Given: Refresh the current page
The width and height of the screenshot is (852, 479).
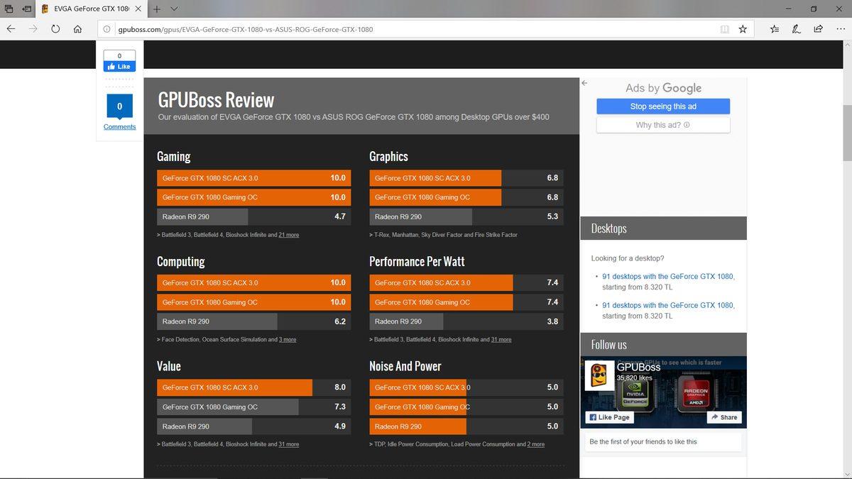Looking at the screenshot, I should [x=55, y=29].
